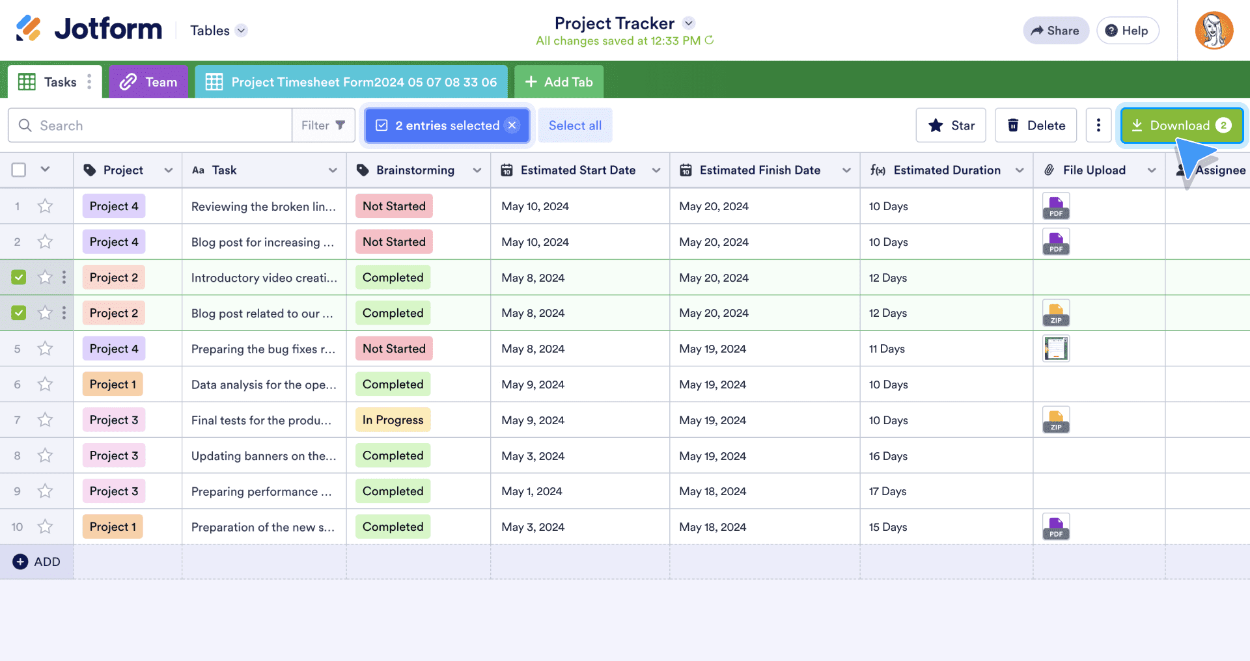Expand the Project column dropdown
The image size is (1250, 661).
click(x=169, y=170)
